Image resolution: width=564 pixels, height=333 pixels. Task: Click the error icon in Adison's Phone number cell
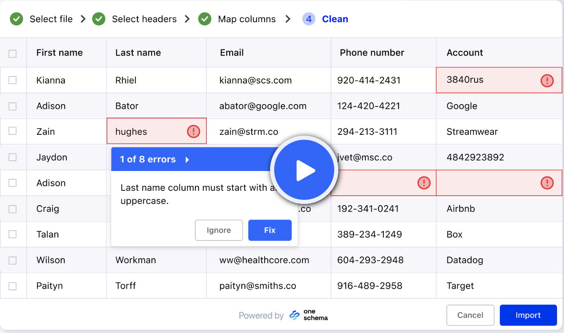point(424,183)
